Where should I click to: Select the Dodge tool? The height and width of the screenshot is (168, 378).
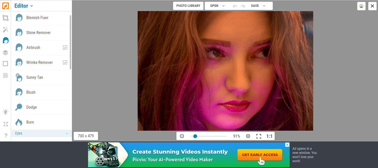[x=41, y=107]
